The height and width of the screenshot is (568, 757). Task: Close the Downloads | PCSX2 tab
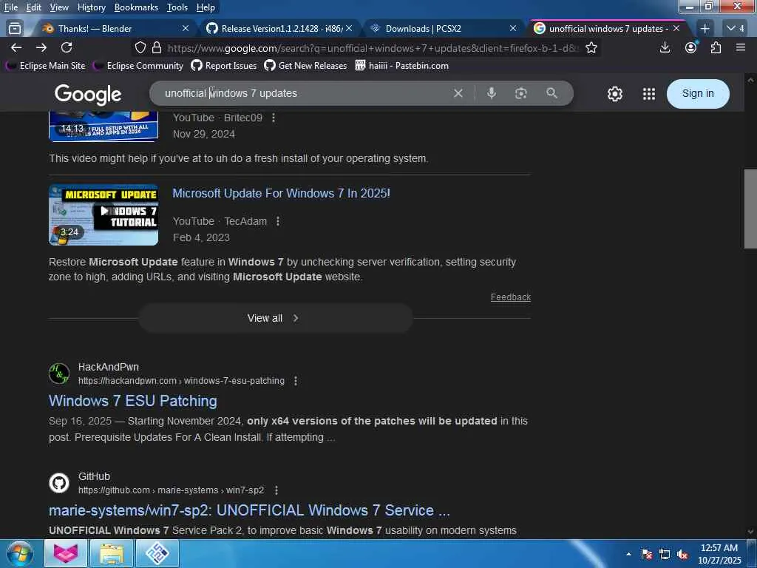point(513,29)
